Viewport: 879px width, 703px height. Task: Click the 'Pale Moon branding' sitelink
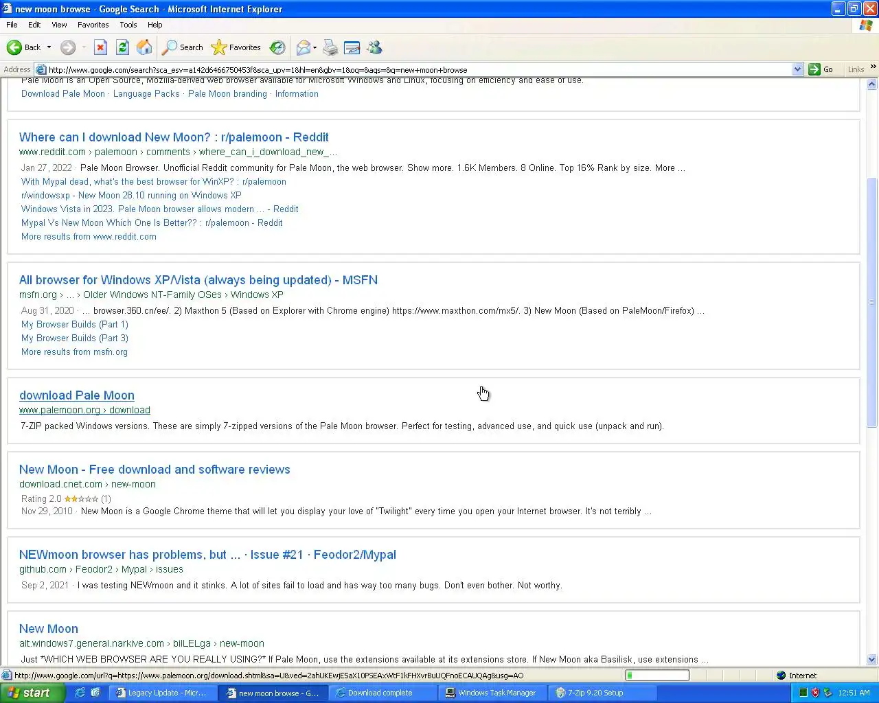[227, 94]
